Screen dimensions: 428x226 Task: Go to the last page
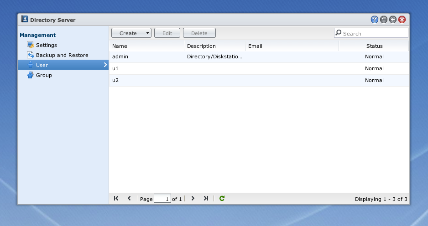[206, 198]
